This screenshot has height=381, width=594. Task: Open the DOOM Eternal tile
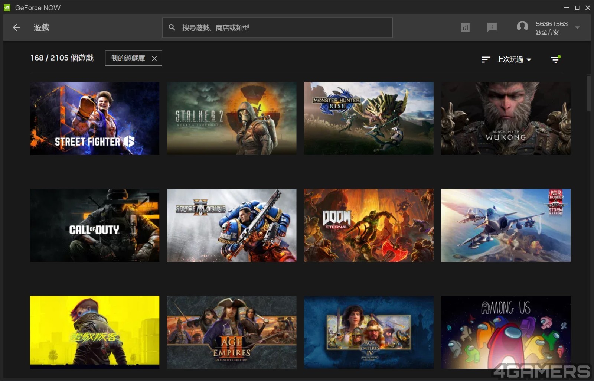pyautogui.click(x=369, y=225)
